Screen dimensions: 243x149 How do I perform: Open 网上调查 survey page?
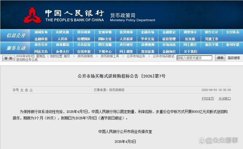tap(126, 51)
